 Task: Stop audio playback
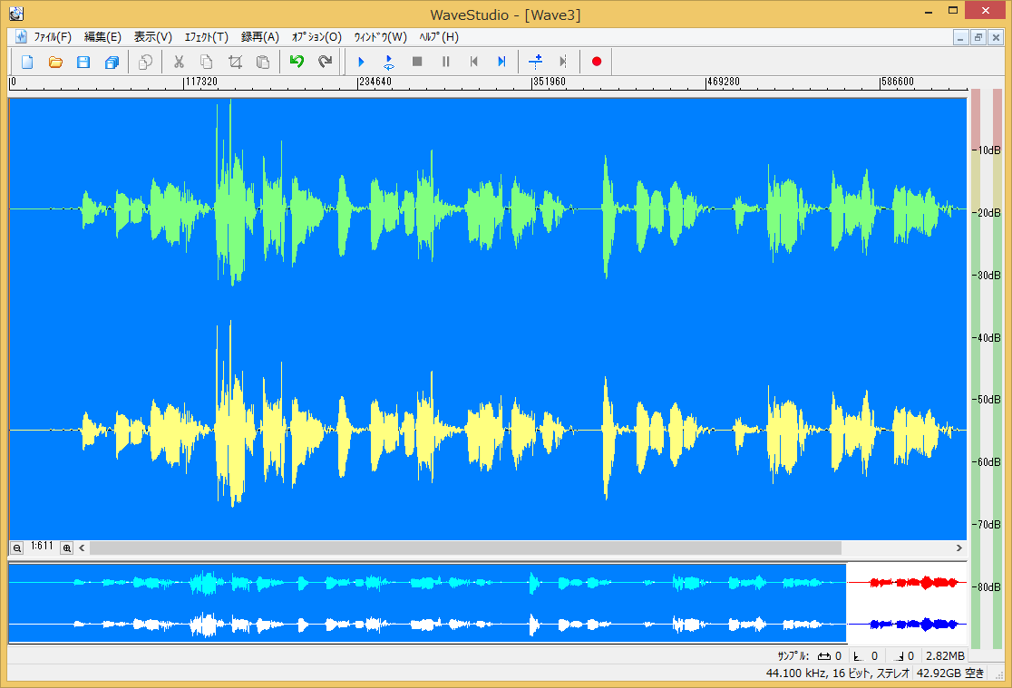click(x=417, y=62)
